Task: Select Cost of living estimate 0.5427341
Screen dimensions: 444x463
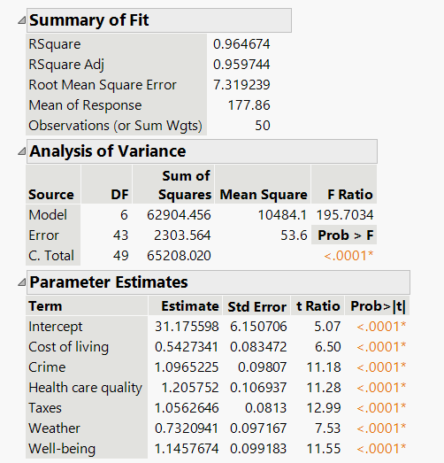Action: (187, 347)
